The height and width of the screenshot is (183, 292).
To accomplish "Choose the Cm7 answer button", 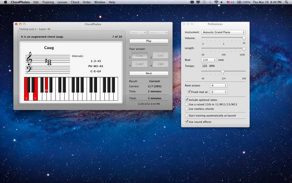I will (160, 56).
